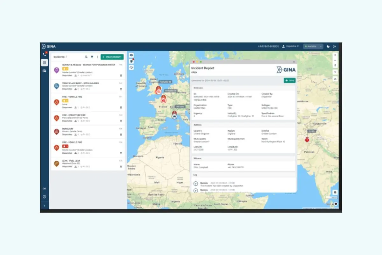
Task: Open report icon on Structure Fire row
Action: pos(121,121)
